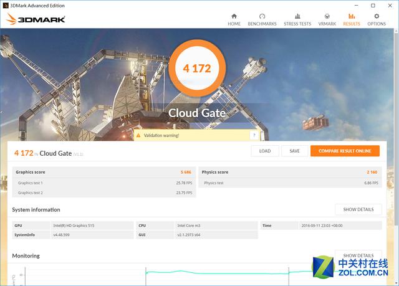Click the Graphics score row

click(x=103, y=172)
